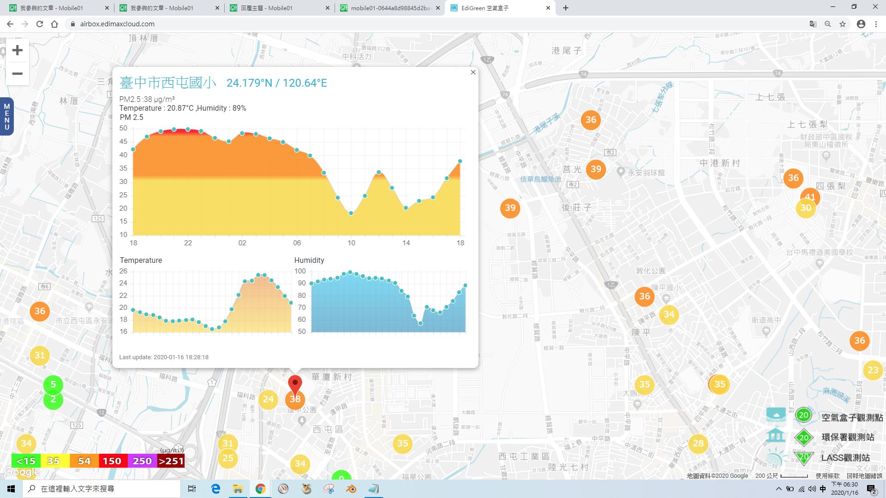This screenshot has height=498, width=886.
Task: Click the building icon in map legend
Action: point(776,435)
